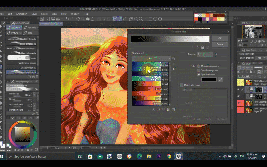Click the Undo arrow in the toolbar
Screen dimensions: 267x167
(67, 19)
